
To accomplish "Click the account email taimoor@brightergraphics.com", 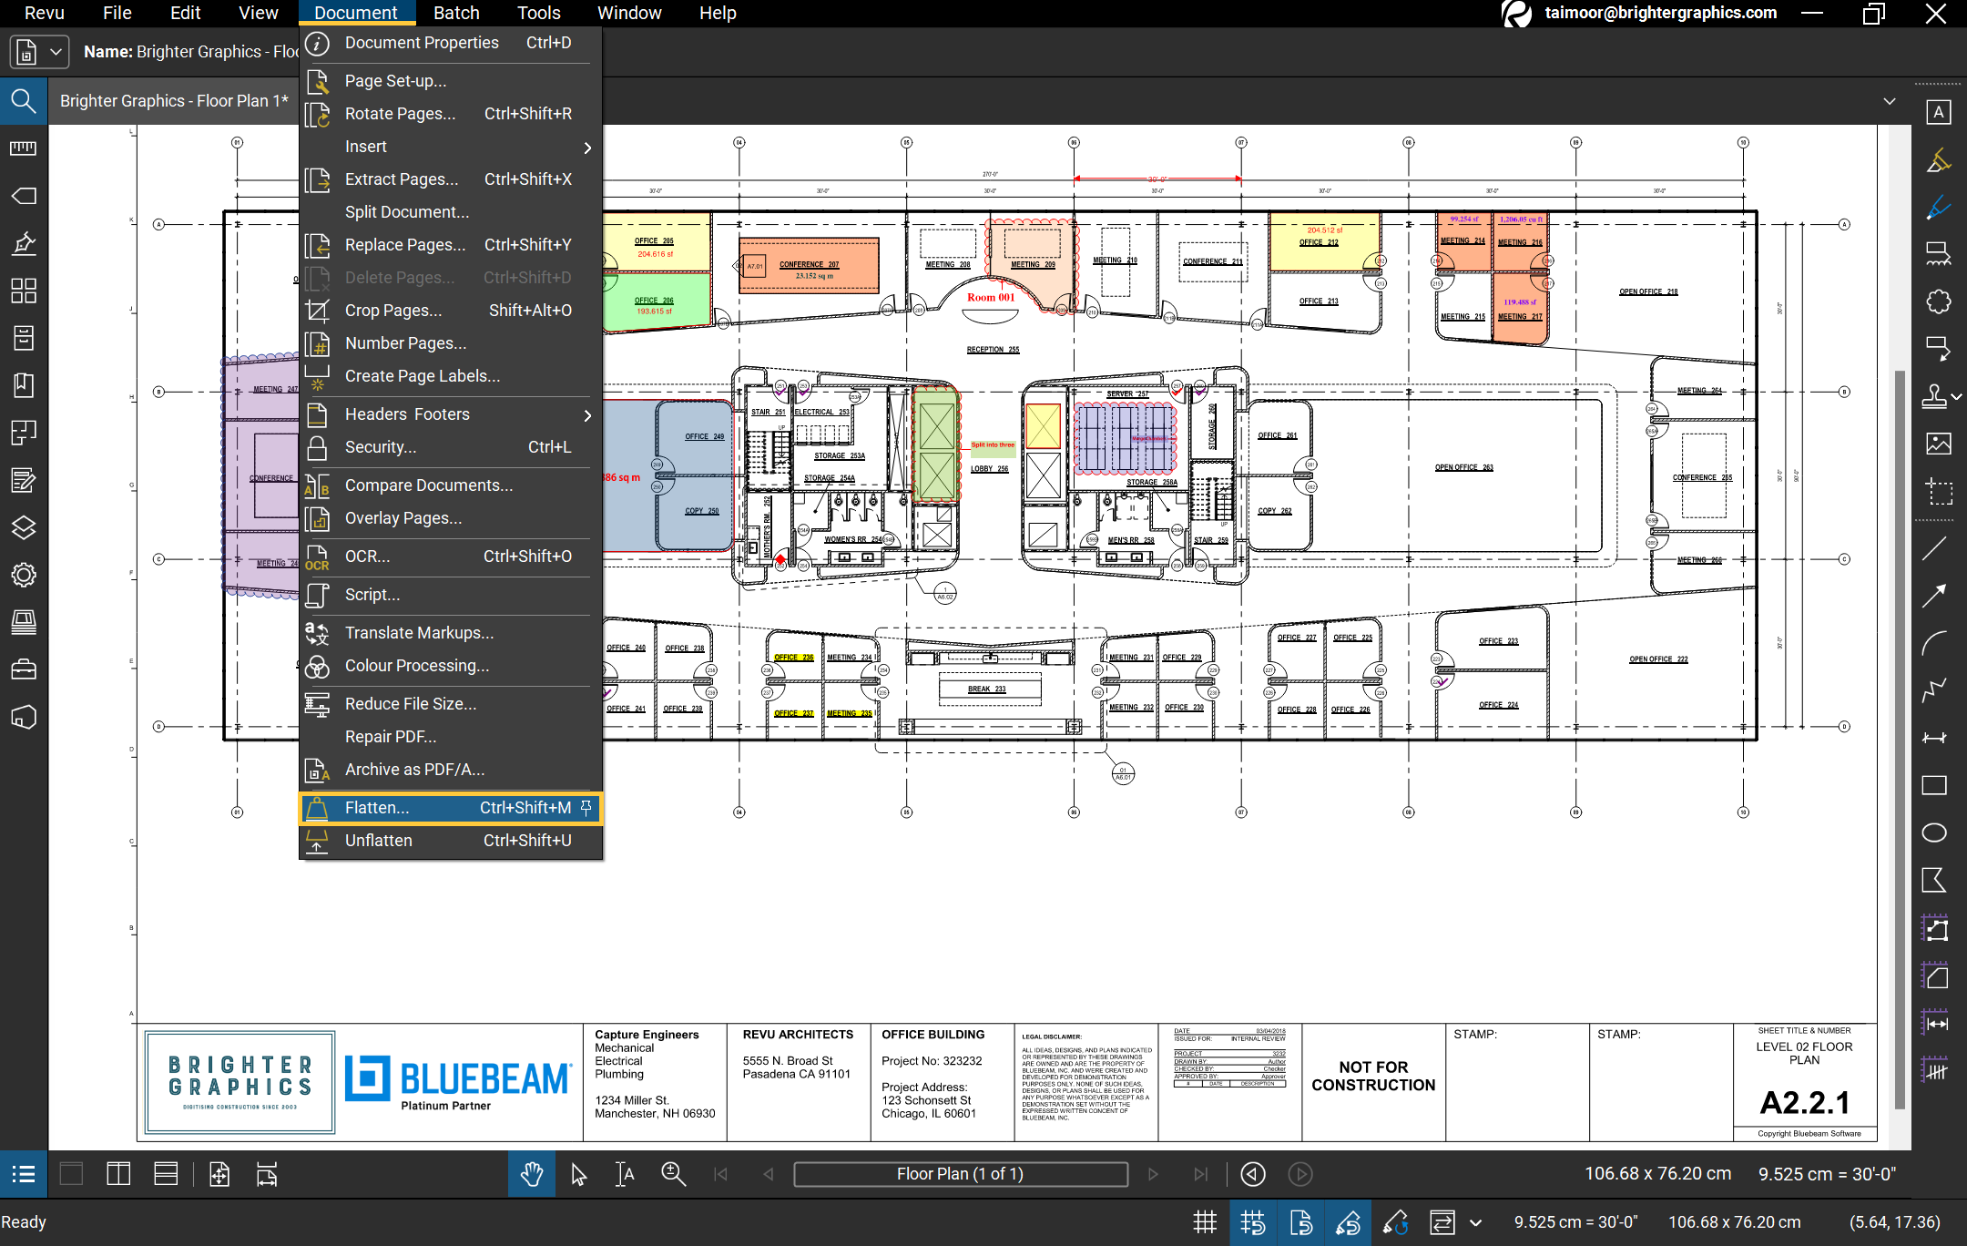I will point(1660,13).
